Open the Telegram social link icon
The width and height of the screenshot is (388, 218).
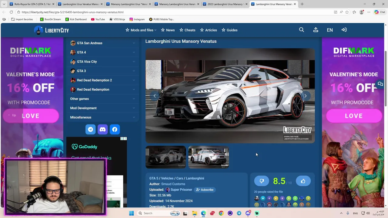90,130
